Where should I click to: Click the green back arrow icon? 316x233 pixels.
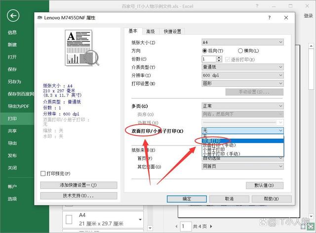click(x=14, y=16)
